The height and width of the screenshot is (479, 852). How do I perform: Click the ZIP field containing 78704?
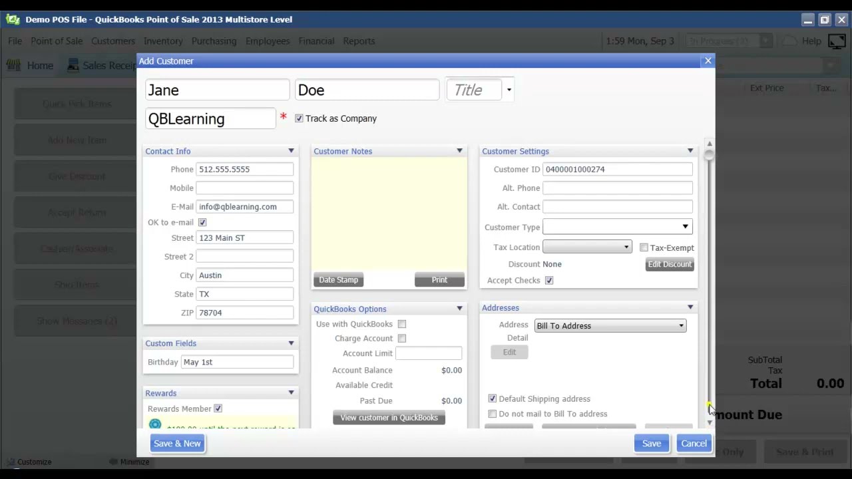(244, 312)
